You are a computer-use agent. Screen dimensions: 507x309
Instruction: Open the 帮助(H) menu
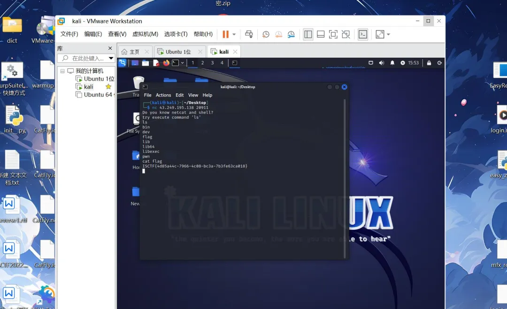coord(203,34)
